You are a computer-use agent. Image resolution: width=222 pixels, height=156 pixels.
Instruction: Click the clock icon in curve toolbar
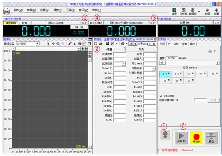89,44
